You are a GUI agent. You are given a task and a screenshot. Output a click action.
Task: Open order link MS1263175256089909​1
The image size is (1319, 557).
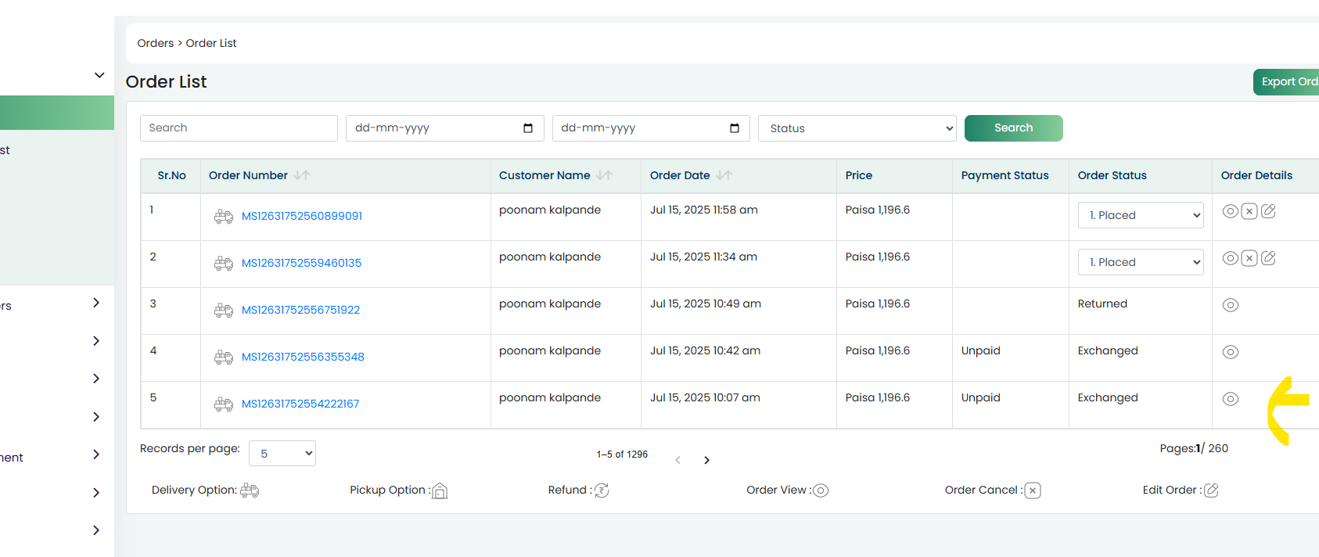(302, 216)
